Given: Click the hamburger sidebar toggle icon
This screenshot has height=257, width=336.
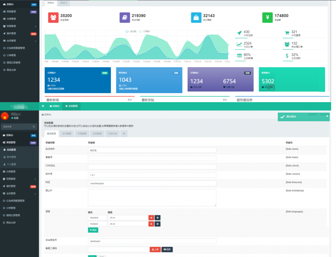Looking at the screenshot, I should pyautogui.click(x=43, y=106).
